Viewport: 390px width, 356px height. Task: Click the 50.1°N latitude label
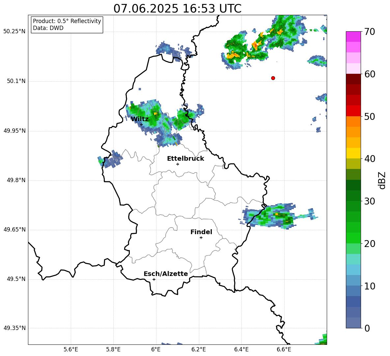point(16,81)
